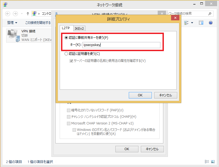The image size is (219, 167).
Task: Tick the PAP unencrypted password checkbox
Action: (x=69, y=110)
